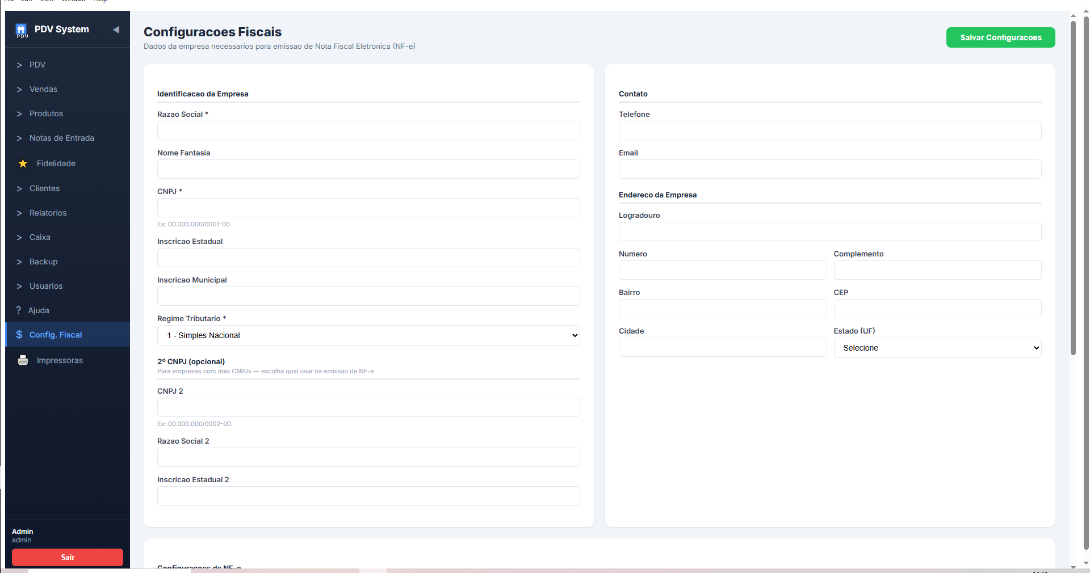Screen dimensions: 1090x573
Task: Click into the CNPJ 2 field
Action: tap(368, 407)
